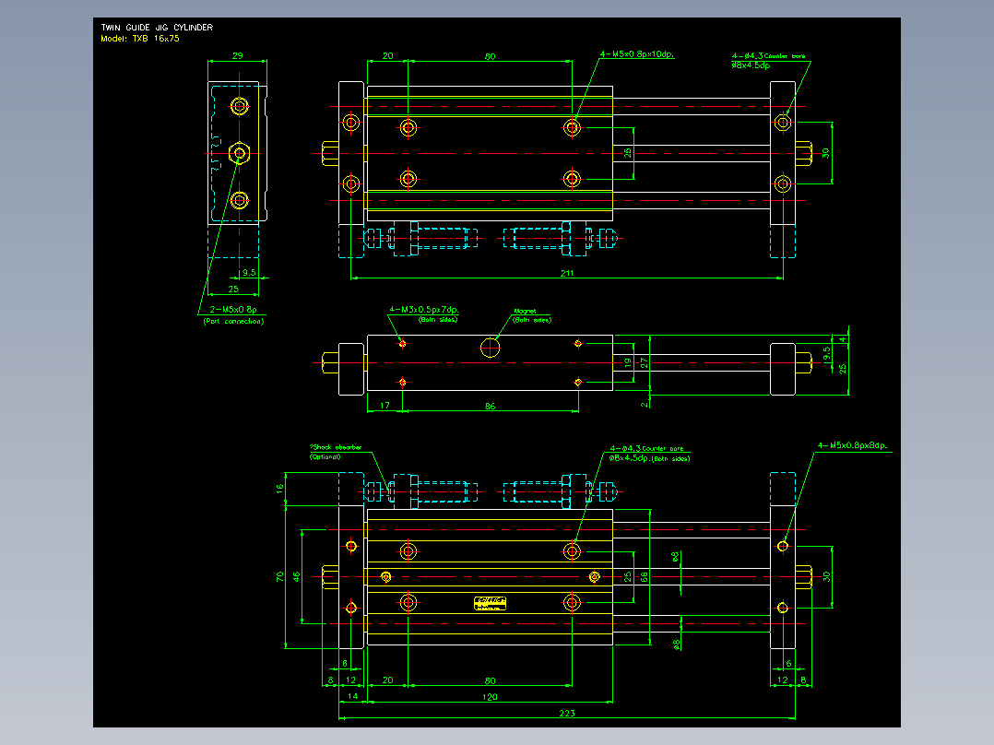Select the "16" vertical dimension

[279, 489]
